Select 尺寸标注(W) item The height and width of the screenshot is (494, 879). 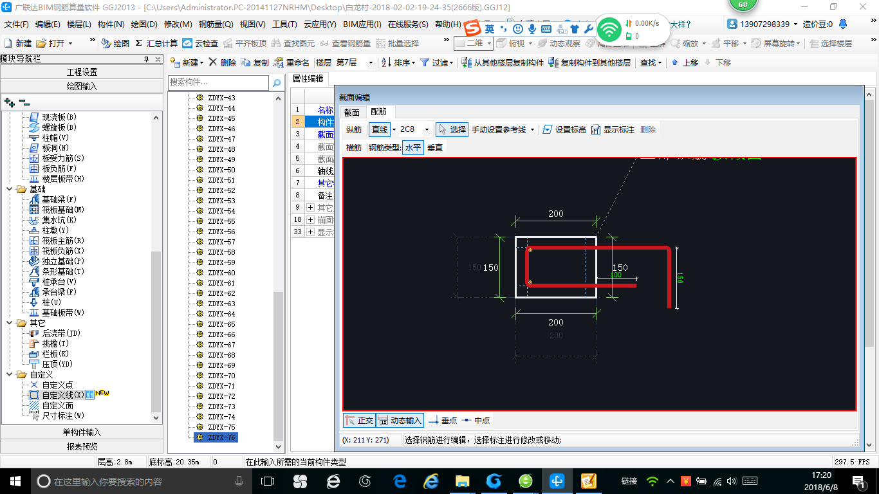click(56, 416)
